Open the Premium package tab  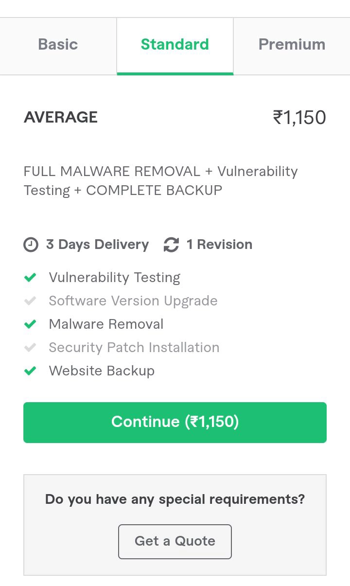point(292,45)
